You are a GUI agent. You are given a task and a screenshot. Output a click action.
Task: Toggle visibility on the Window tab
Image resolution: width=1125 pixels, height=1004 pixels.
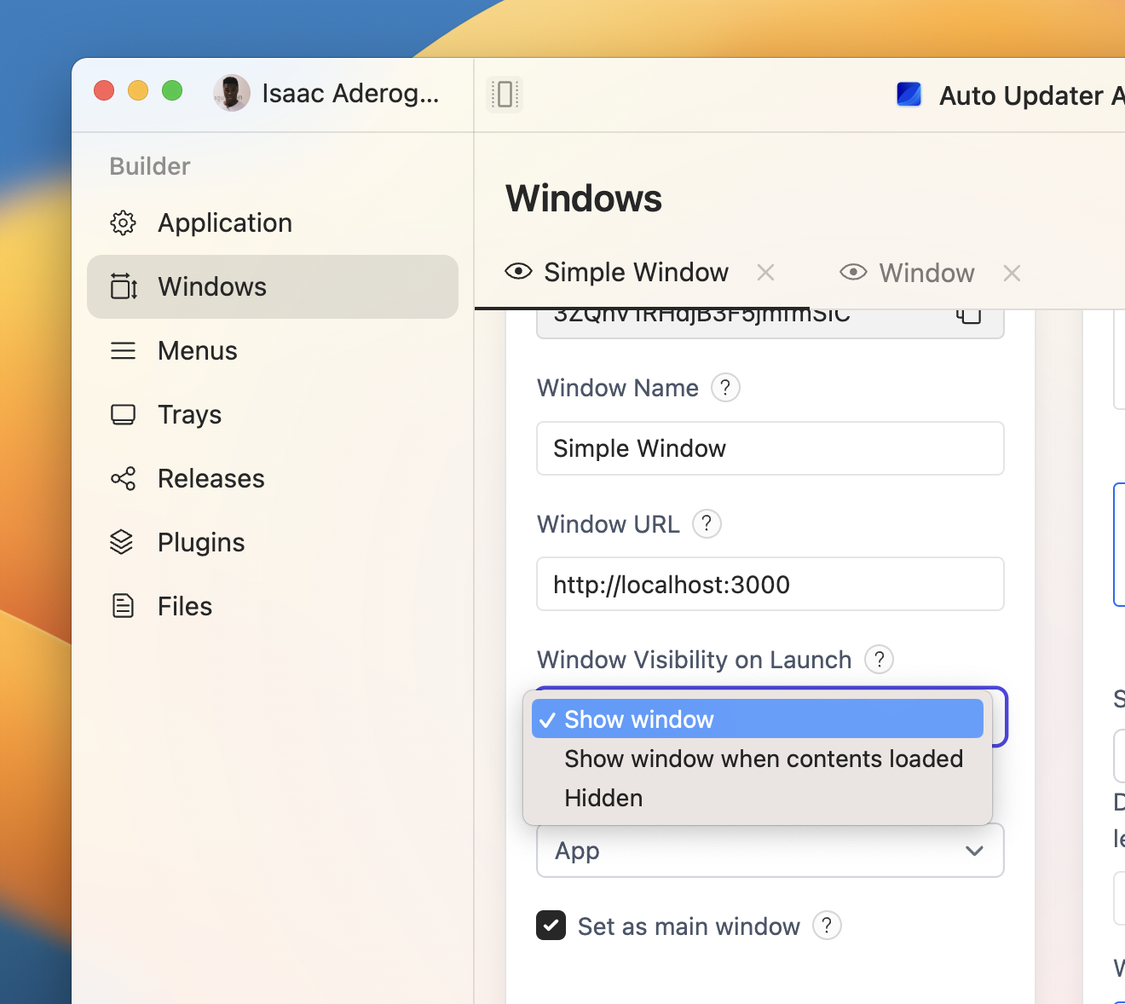pos(852,272)
